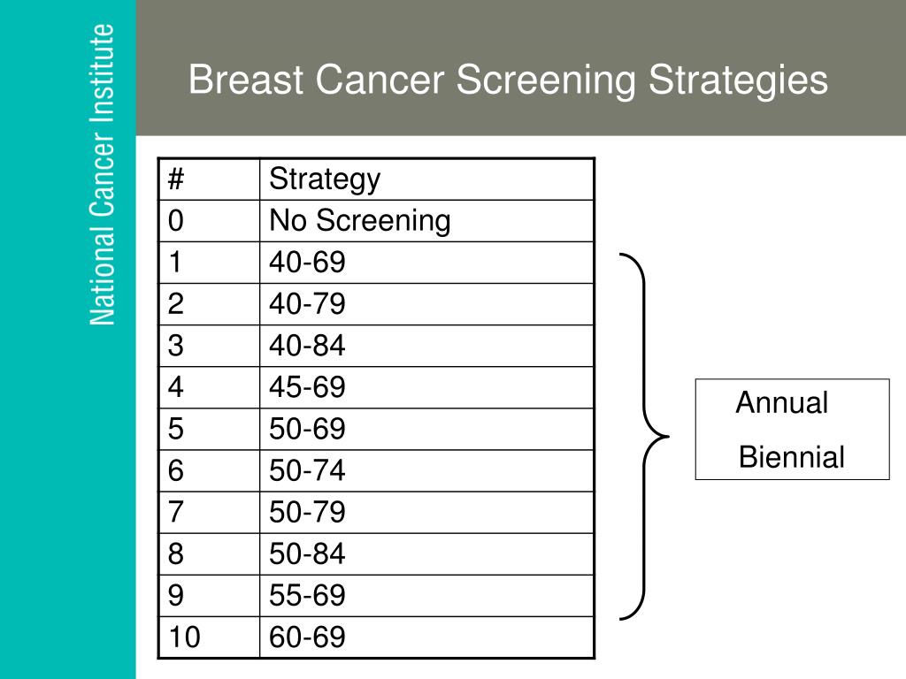Select the 45-69 strategy cell
The width and height of the screenshot is (906, 679).
(426, 387)
